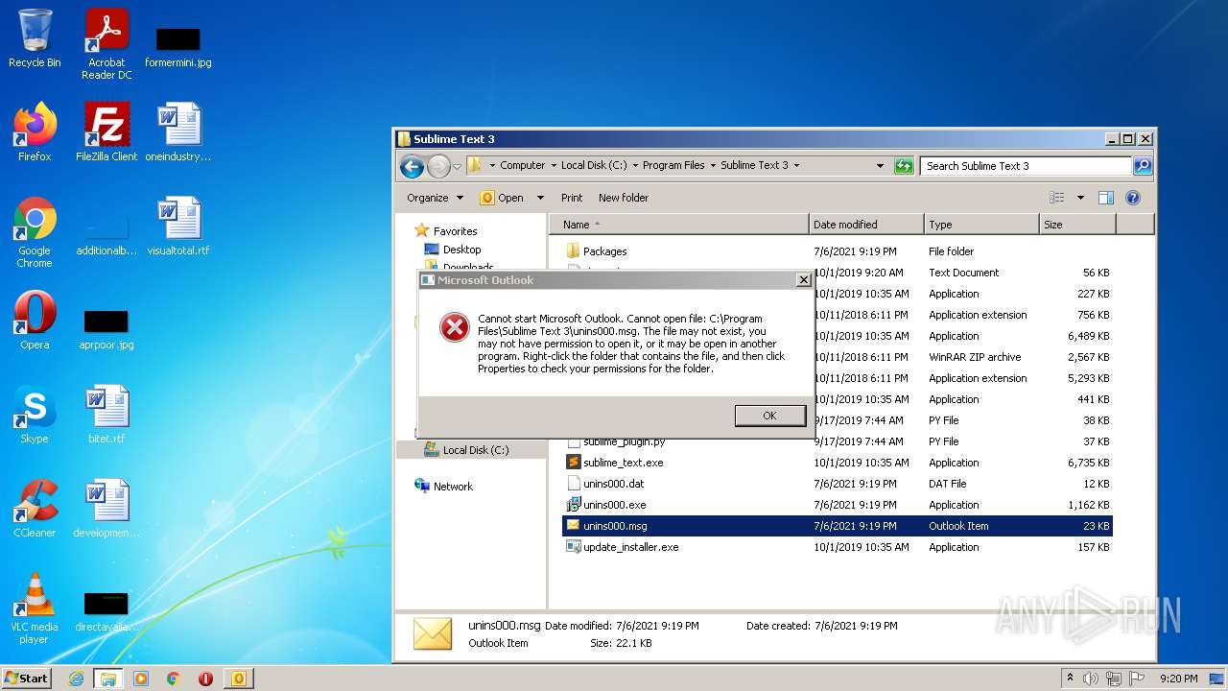Click OK in the Outlook error dialog
This screenshot has height=691, width=1228.
coord(769,416)
